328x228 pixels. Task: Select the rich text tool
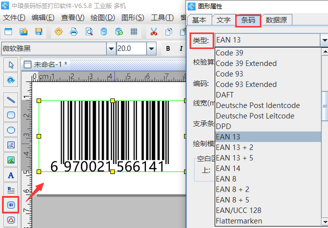coord(11,189)
